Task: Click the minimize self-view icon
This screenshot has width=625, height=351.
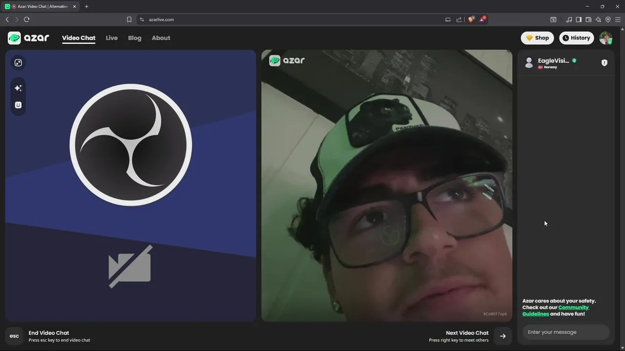Action: click(18, 63)
